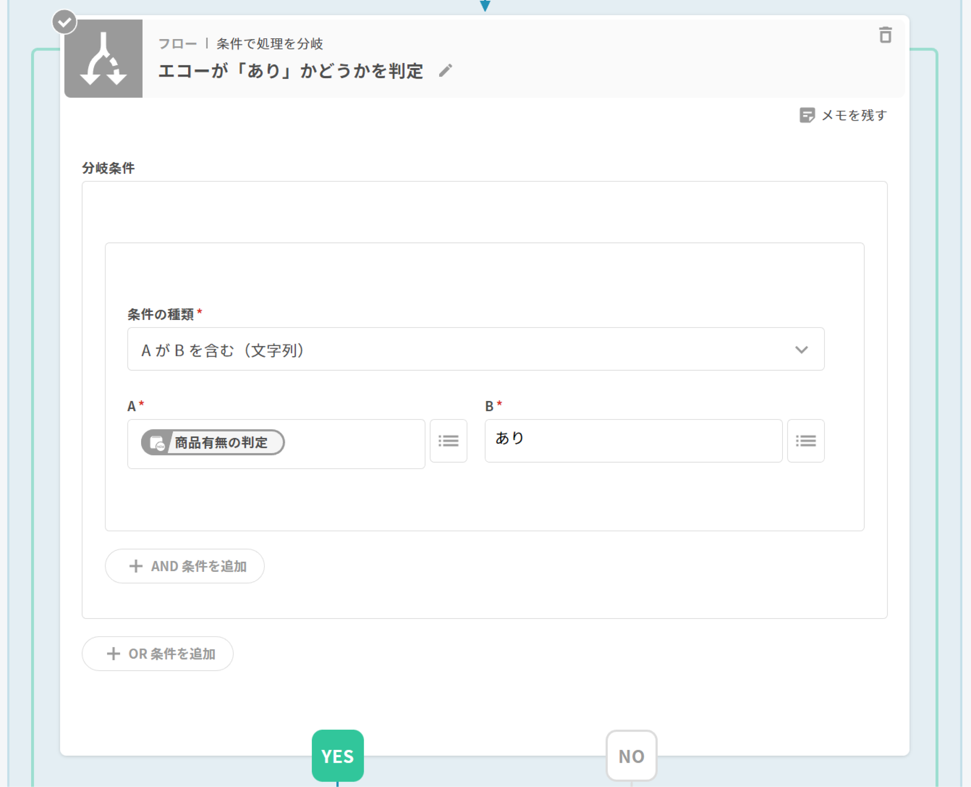This screenshot has width=971, height=787.
Task: Click フロー breadcrumb label
Action: click(x=177, y=44)
